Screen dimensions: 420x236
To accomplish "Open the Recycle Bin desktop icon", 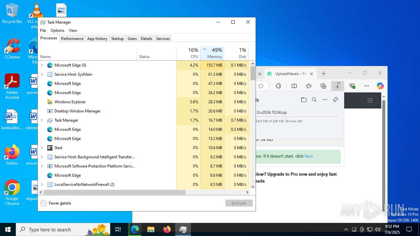I will tap(12, 13).
